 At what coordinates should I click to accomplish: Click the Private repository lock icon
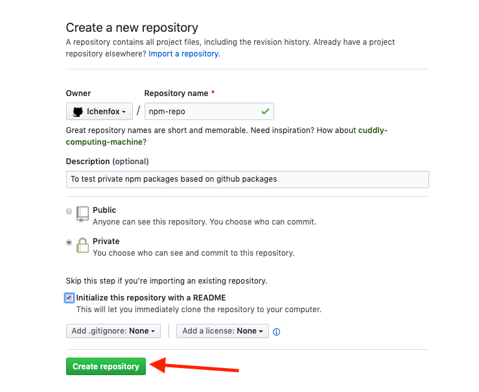[x=82, y=245]
